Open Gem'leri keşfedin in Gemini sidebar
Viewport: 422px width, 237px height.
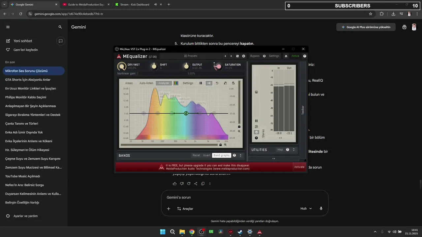[26, 50]
